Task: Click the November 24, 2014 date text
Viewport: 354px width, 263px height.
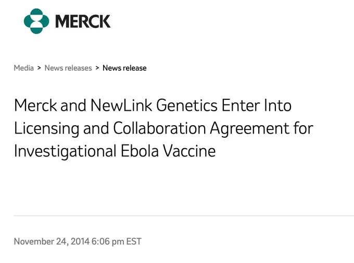Action: pos(52,242)
